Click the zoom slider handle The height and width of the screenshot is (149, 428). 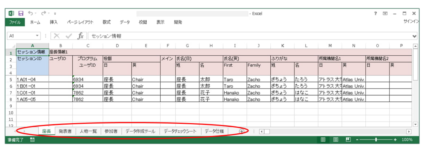coord(376,140)
